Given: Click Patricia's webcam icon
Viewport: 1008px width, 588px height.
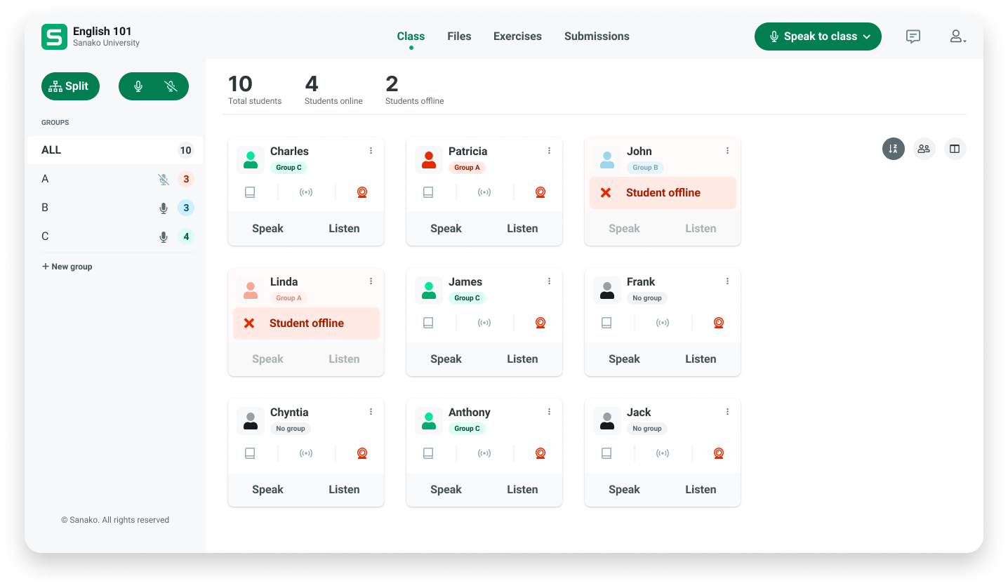Looking at the screenshot, I should pyautogui.click(x=541, y=192).
